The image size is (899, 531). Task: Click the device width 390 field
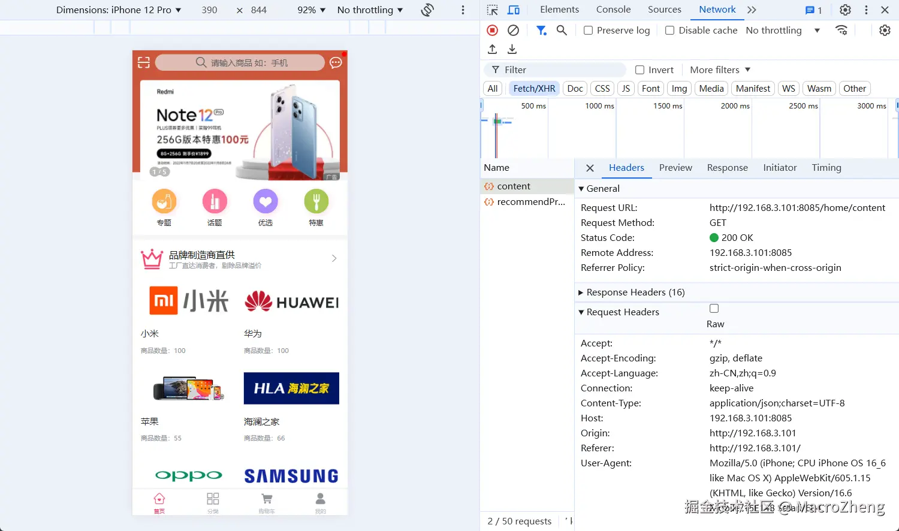click(210, 10)
